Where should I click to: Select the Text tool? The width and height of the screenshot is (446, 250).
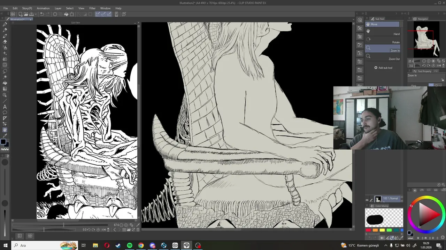tap(5, 107)
